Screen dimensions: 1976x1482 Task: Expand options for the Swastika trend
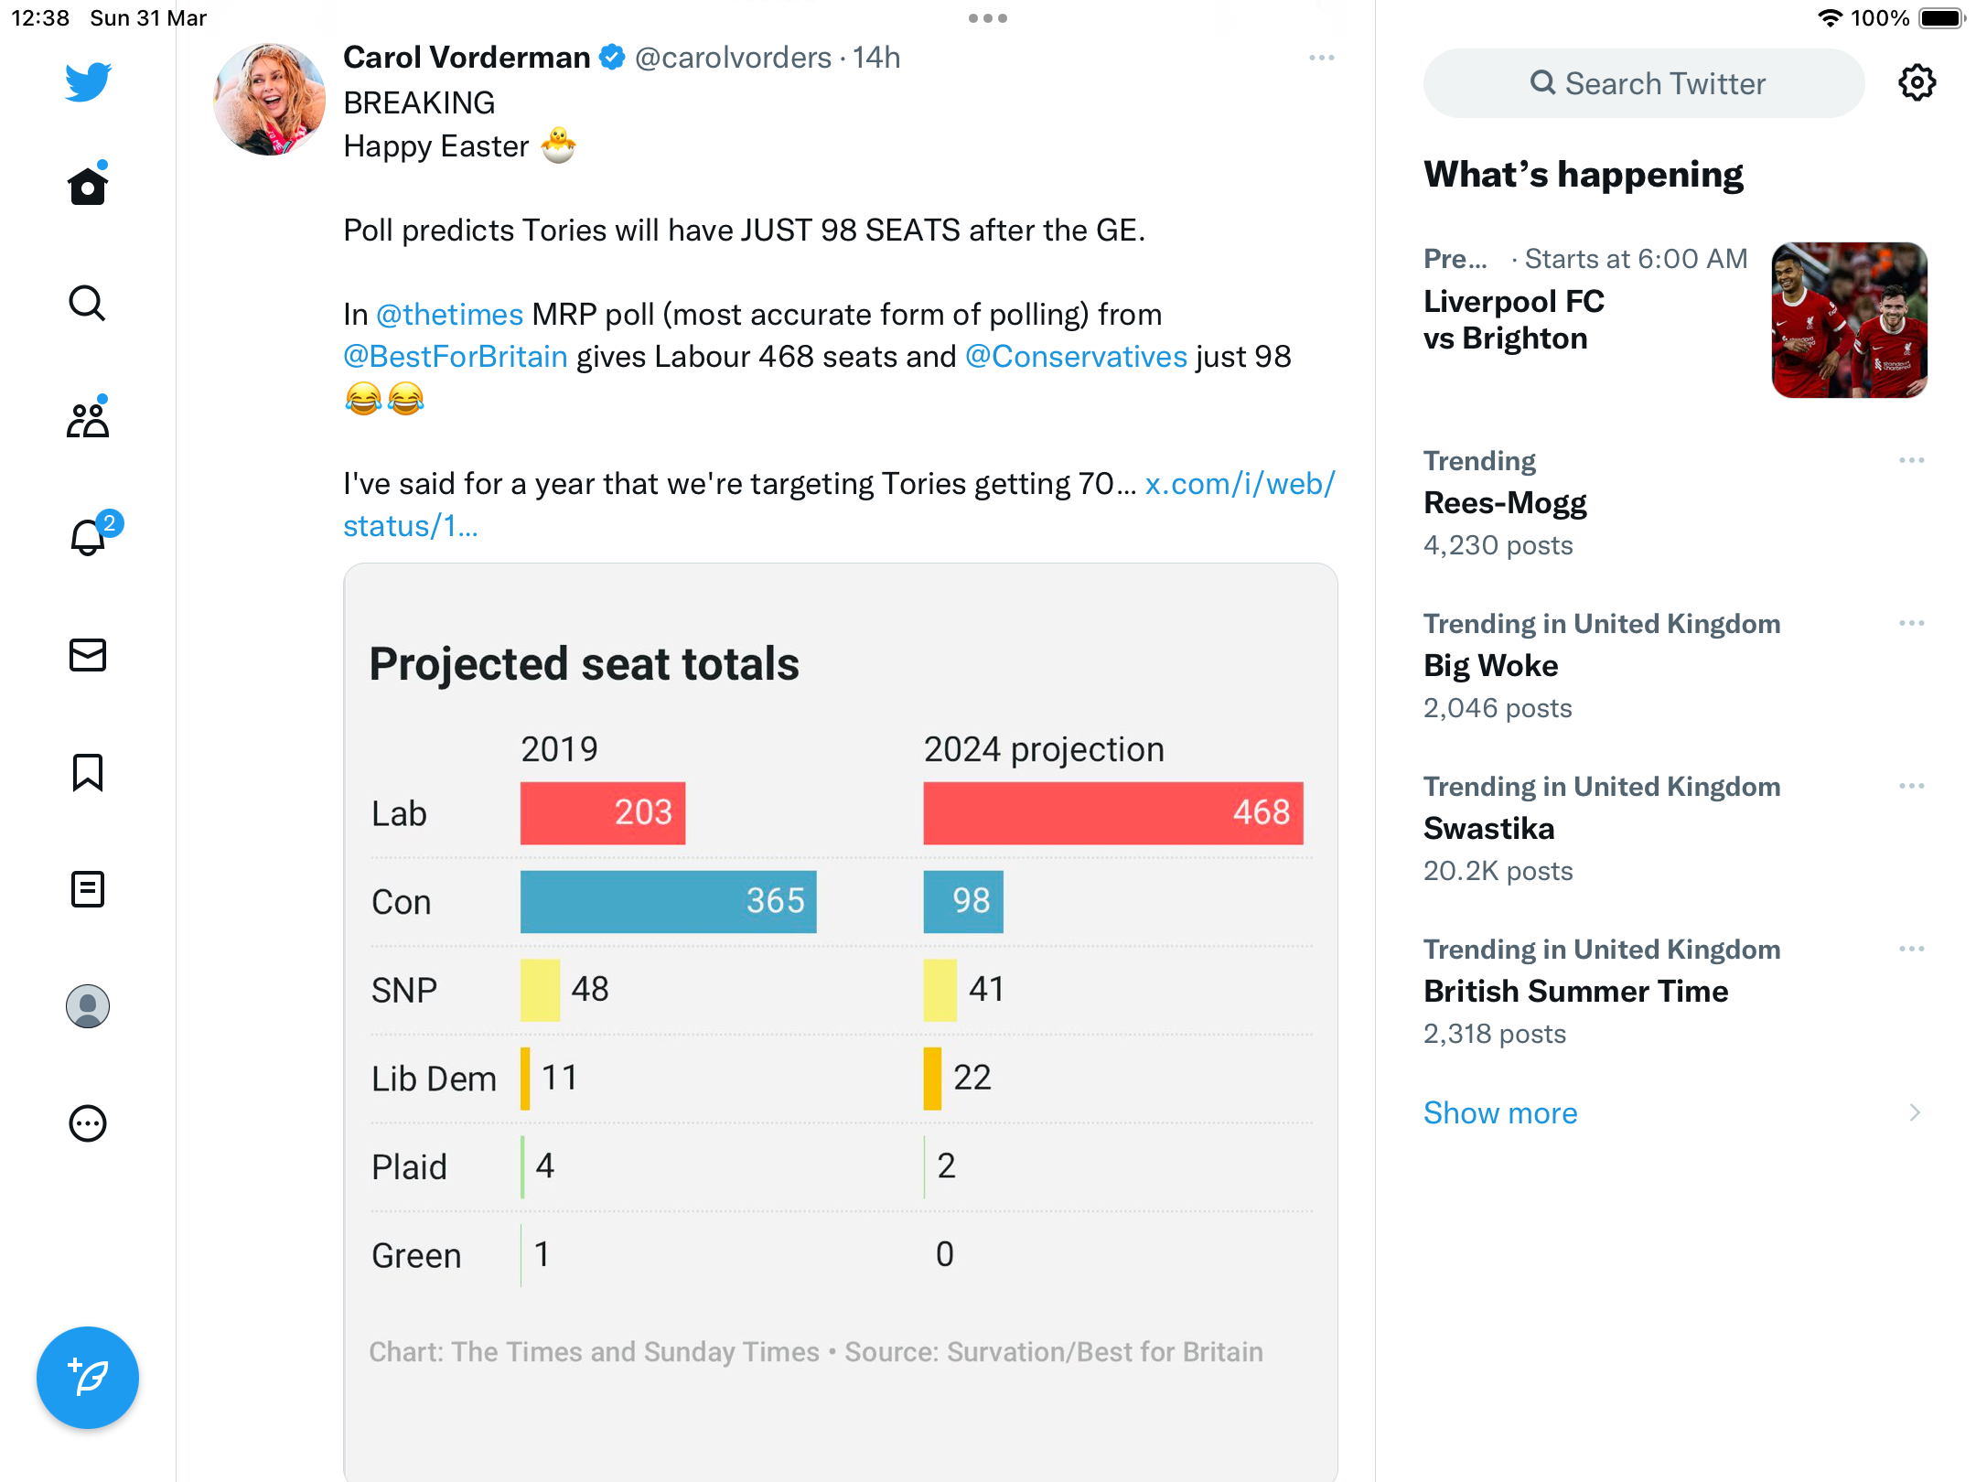point(1911,786)
